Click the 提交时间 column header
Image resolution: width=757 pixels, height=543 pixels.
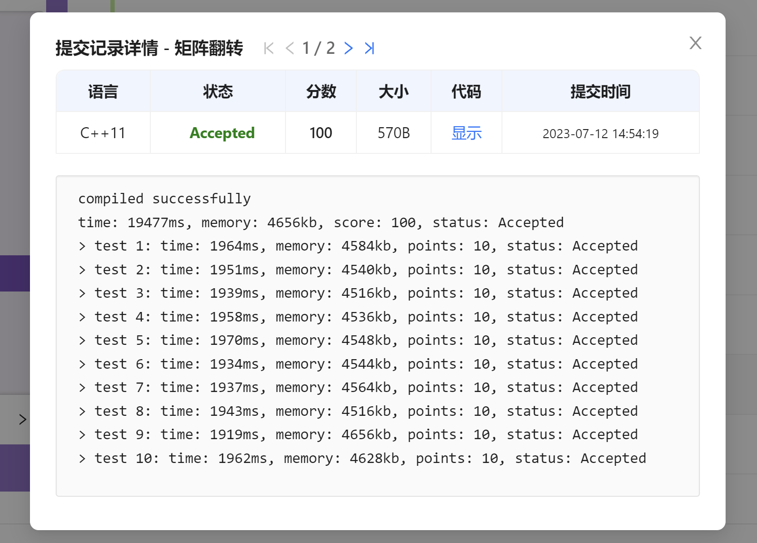pos(600,91)
